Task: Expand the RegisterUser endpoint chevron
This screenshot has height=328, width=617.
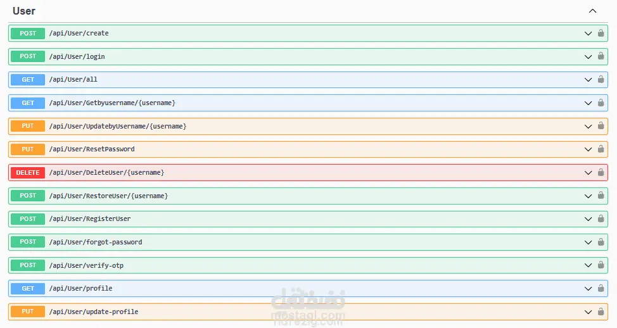Action: 588,219
